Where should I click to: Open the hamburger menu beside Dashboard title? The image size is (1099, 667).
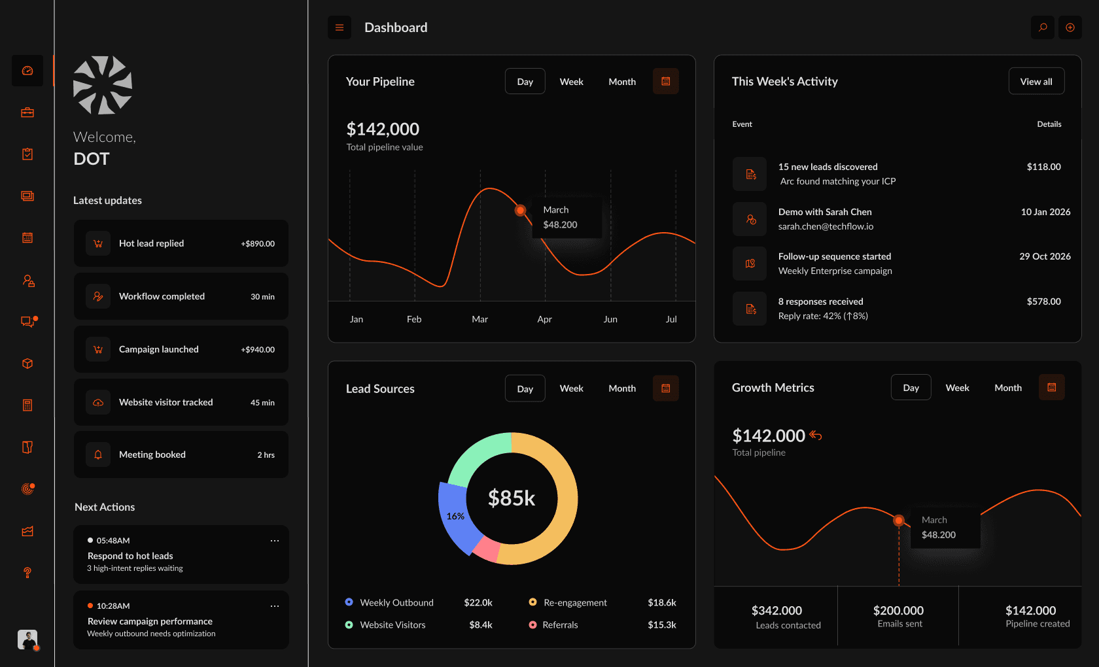[339, 27]
